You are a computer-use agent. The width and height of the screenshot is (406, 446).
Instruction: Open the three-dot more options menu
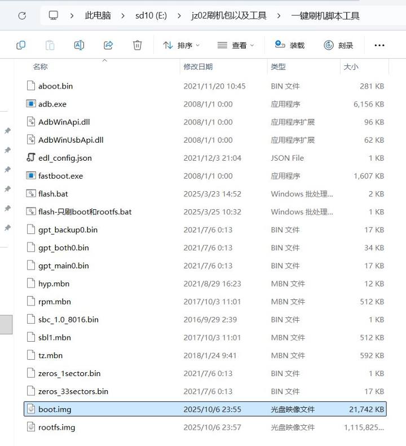[x=379, y=45]
